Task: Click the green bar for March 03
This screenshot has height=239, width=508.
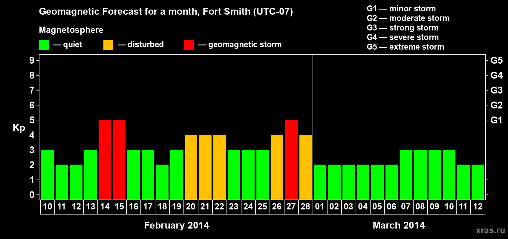Action: [349, 182]
